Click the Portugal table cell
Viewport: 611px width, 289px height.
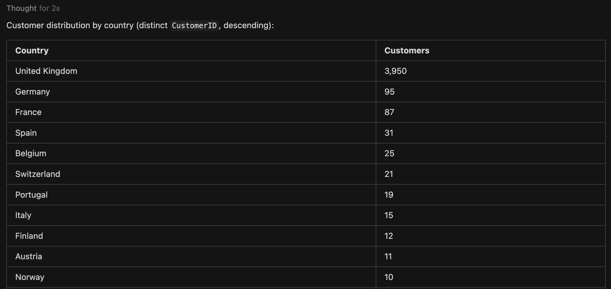pos(31,195)
